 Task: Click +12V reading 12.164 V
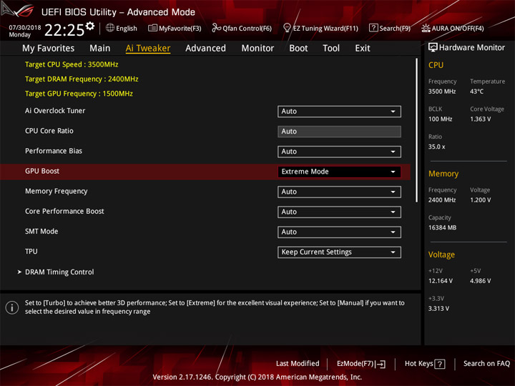pyautogui.click(x=441, y=281)
